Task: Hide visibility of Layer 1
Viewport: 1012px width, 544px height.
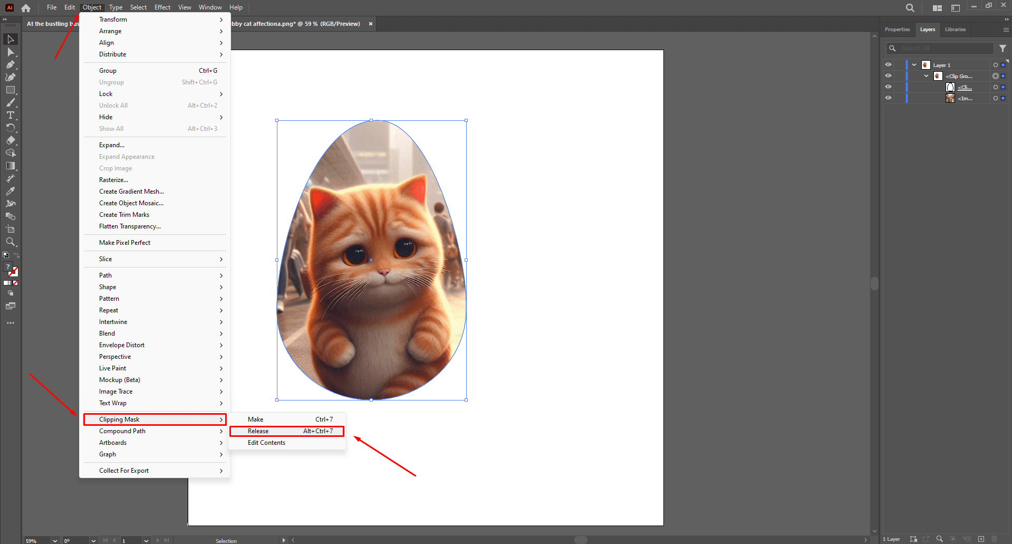Action: [x=888, y=64]
